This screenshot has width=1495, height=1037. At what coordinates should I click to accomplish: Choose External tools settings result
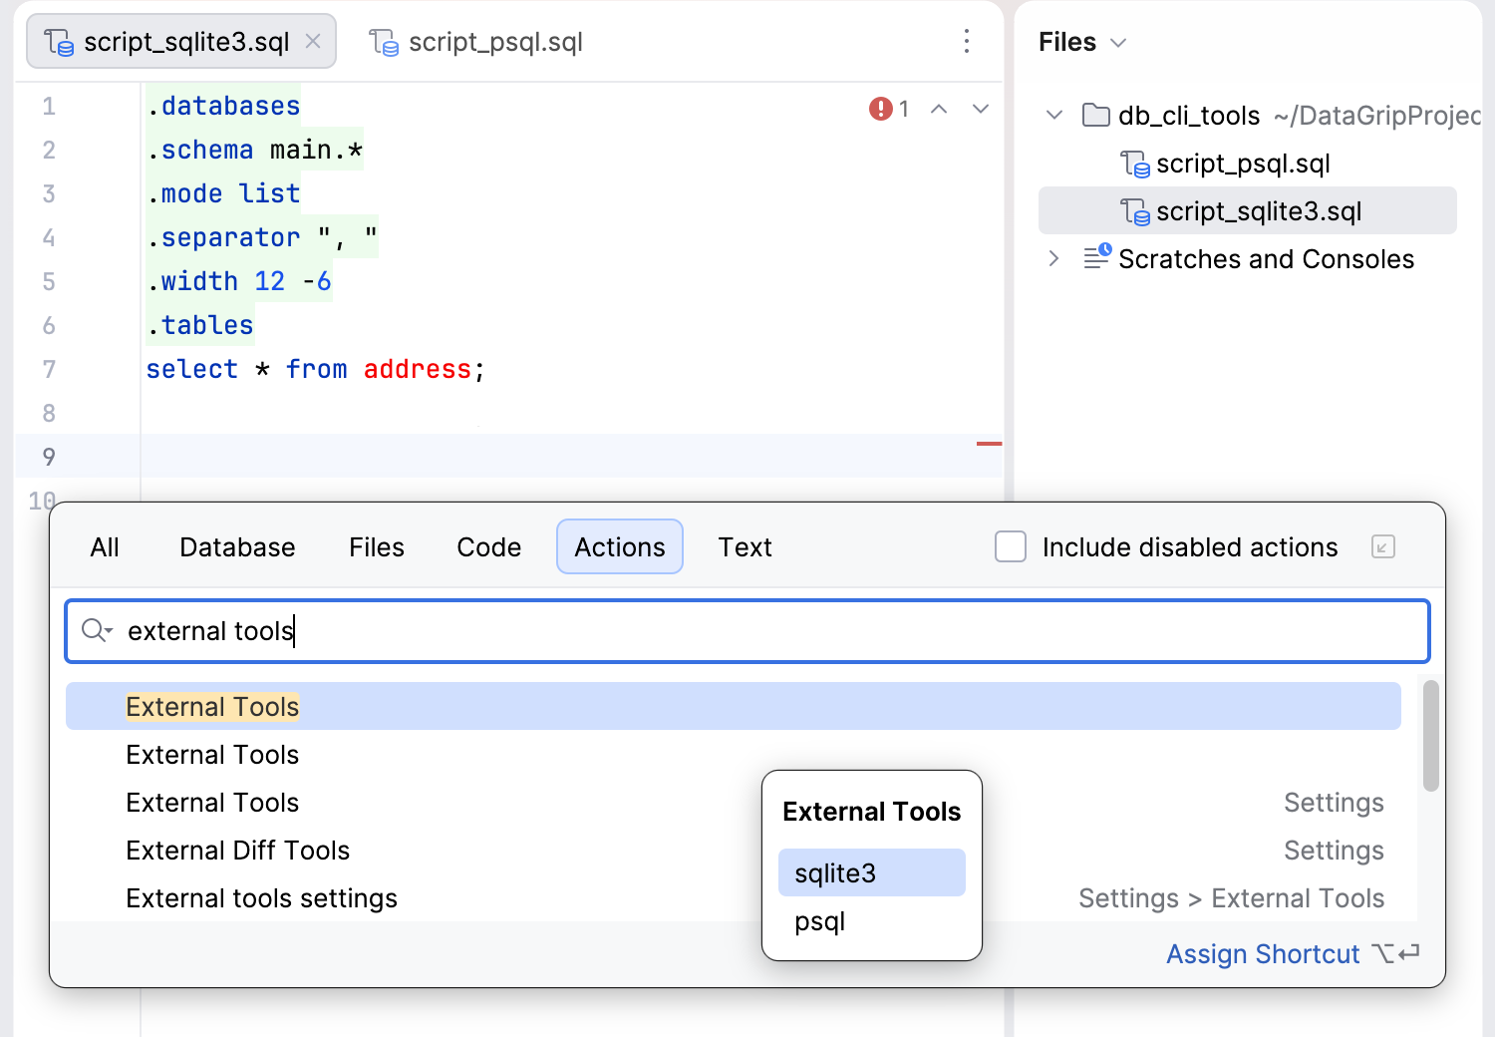click(x=261, y=898)
